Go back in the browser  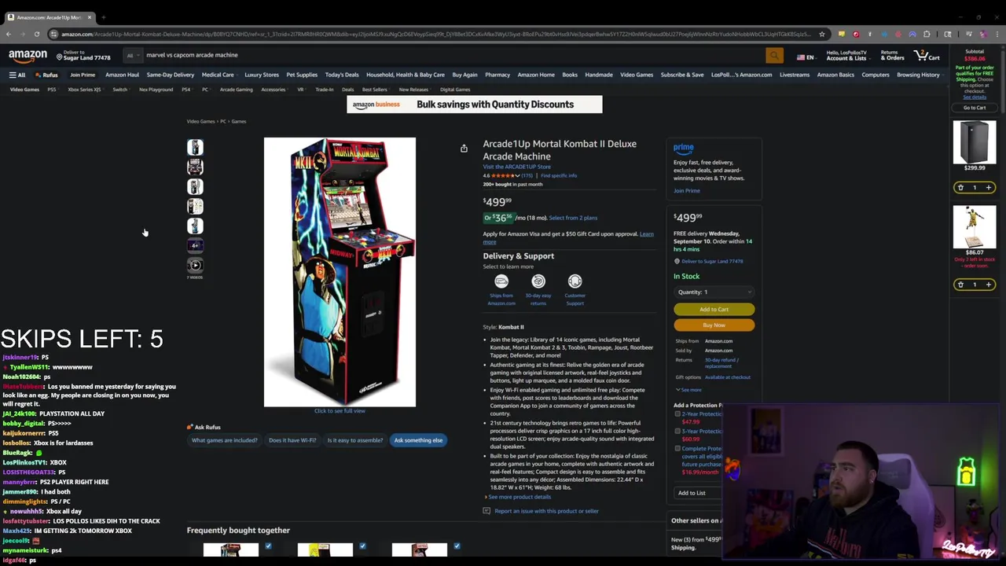(x=8, y=34)
